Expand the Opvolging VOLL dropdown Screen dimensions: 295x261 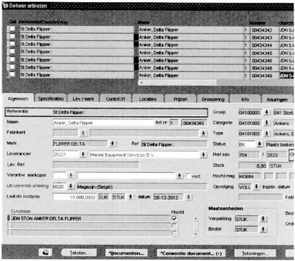tap(257, 187)
